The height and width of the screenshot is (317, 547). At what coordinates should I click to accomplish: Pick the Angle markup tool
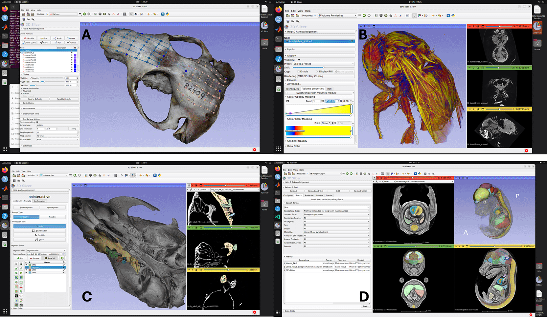(58, 38)
